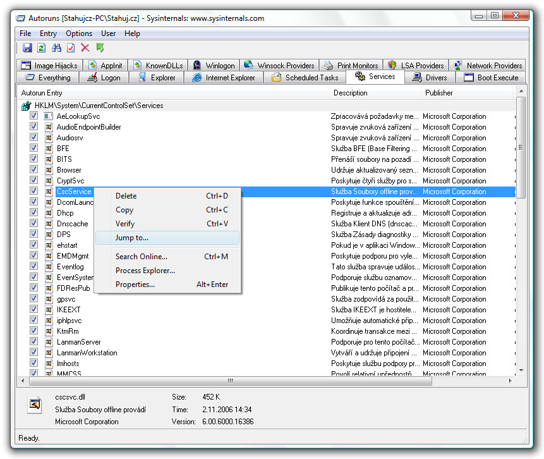Image resolution: width=544 pixels, height=459 pixels.
Task: Switch to the Winsock Providers tab
Action: (x=279, y=65)
